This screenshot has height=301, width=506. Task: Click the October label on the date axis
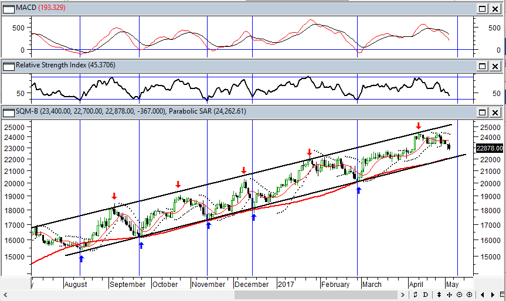coord(165,285)
